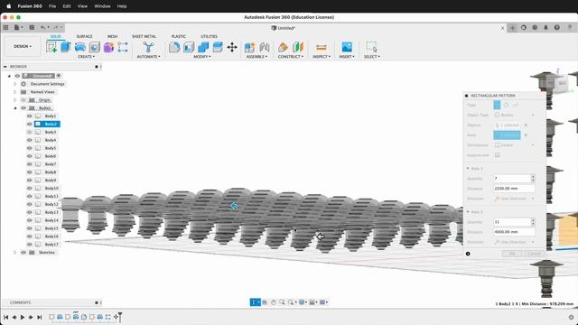578x325 pixels.
Task: Select the Revolve tool icon
Action: pyautogui.click(x=80, y=47)
